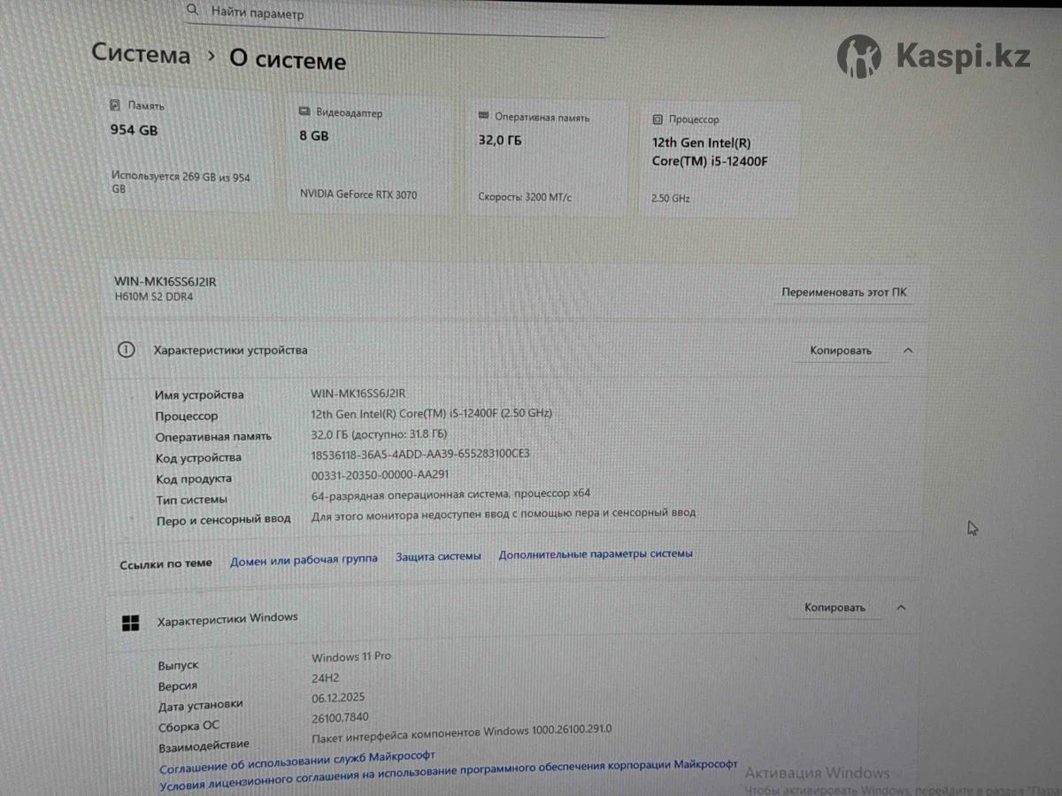This screenshot has height=796, width=1062.
Task: Click the storage Память card icon
Action: 115,104
